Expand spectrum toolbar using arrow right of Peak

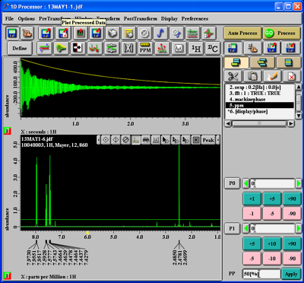tap(218, 140)
